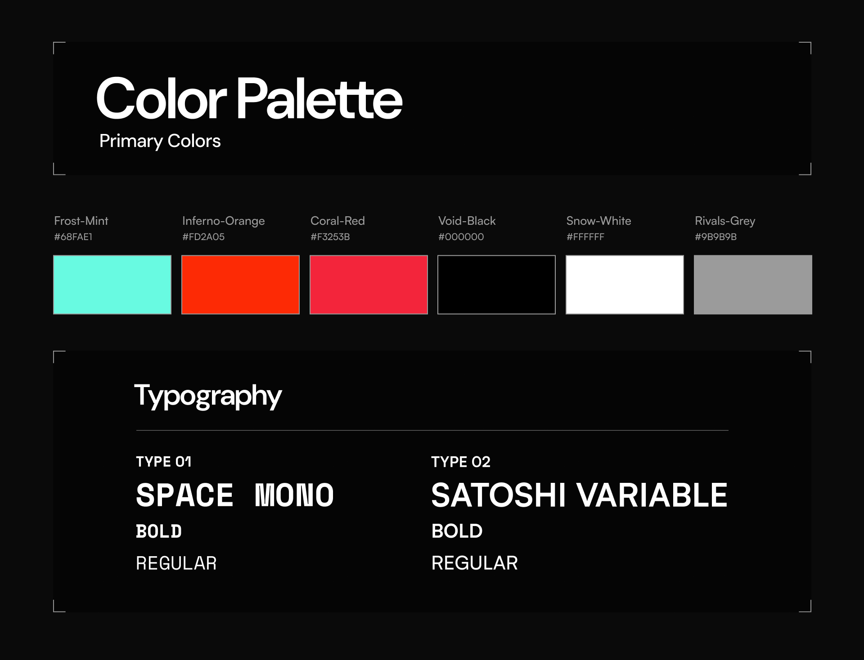Viewport: 864px width, 660px height.
Task: Click REGULAR under Satoshi Variable
Action: click(475, 563)
